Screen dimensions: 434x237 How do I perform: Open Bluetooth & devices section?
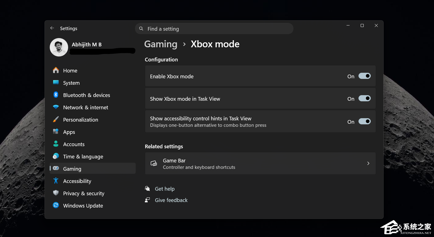coord(93,95)
